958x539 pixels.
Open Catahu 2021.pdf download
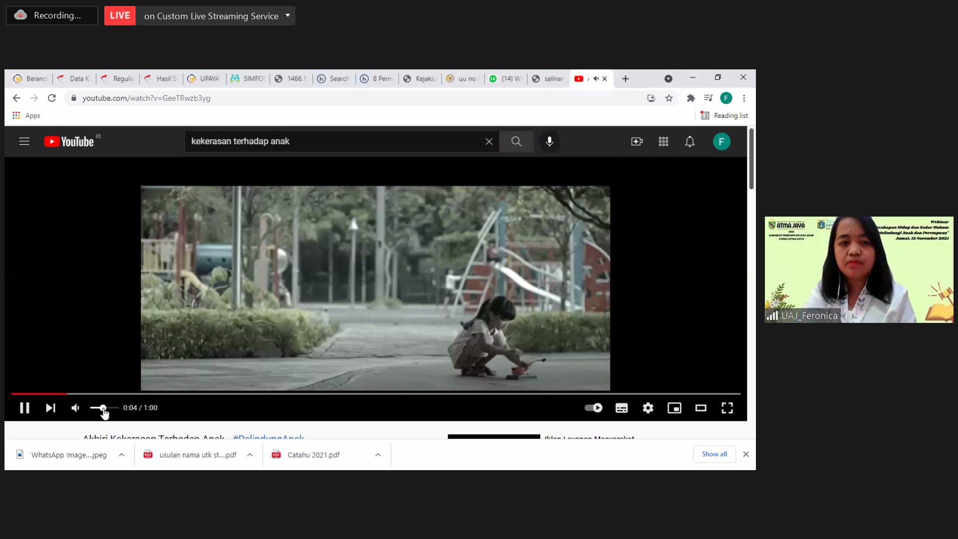[305, 455]
